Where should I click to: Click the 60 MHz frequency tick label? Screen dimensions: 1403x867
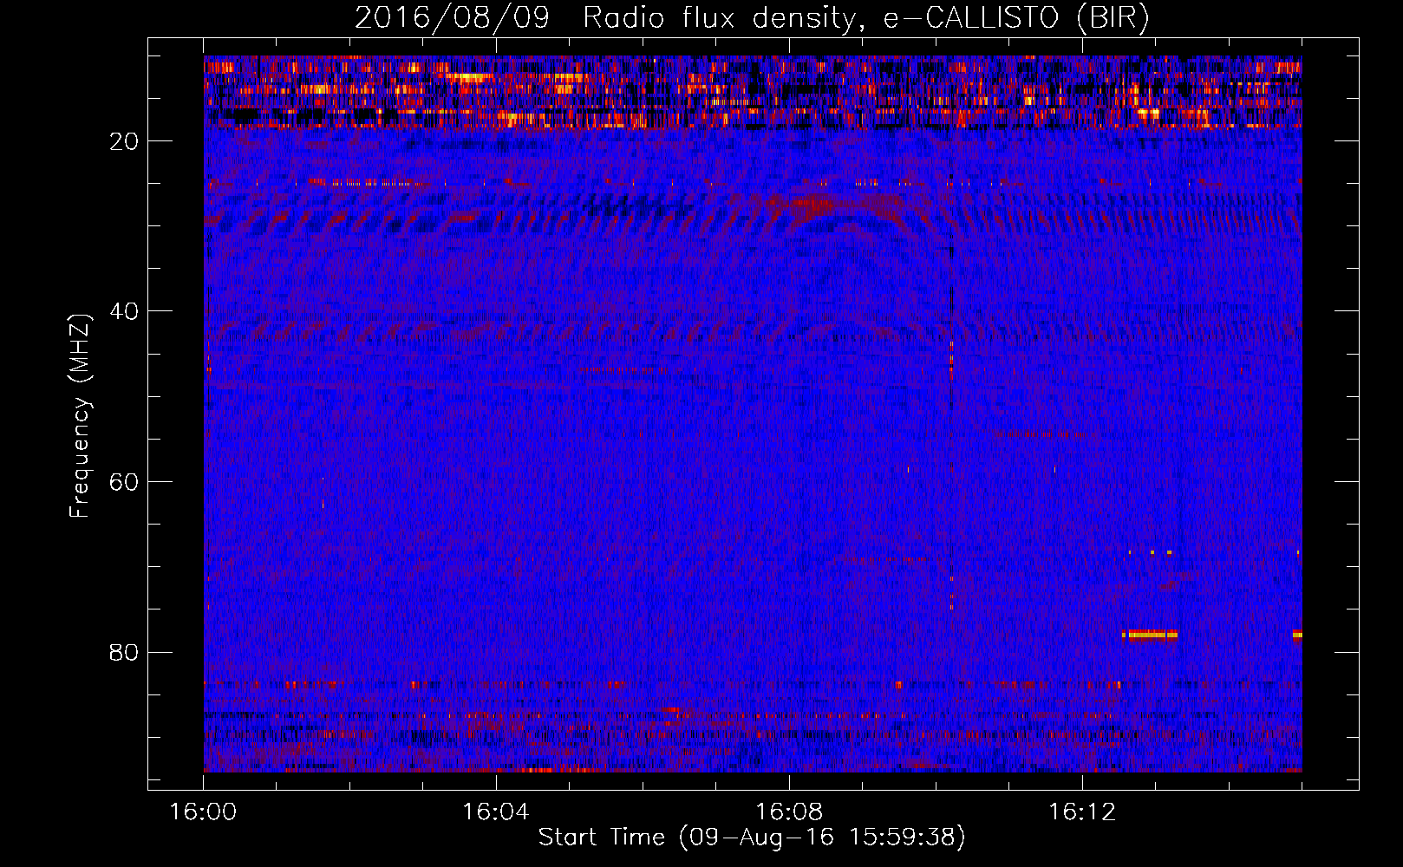coord(124,482)
